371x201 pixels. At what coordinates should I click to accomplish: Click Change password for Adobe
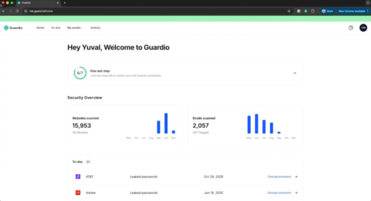tap(279, 193)
